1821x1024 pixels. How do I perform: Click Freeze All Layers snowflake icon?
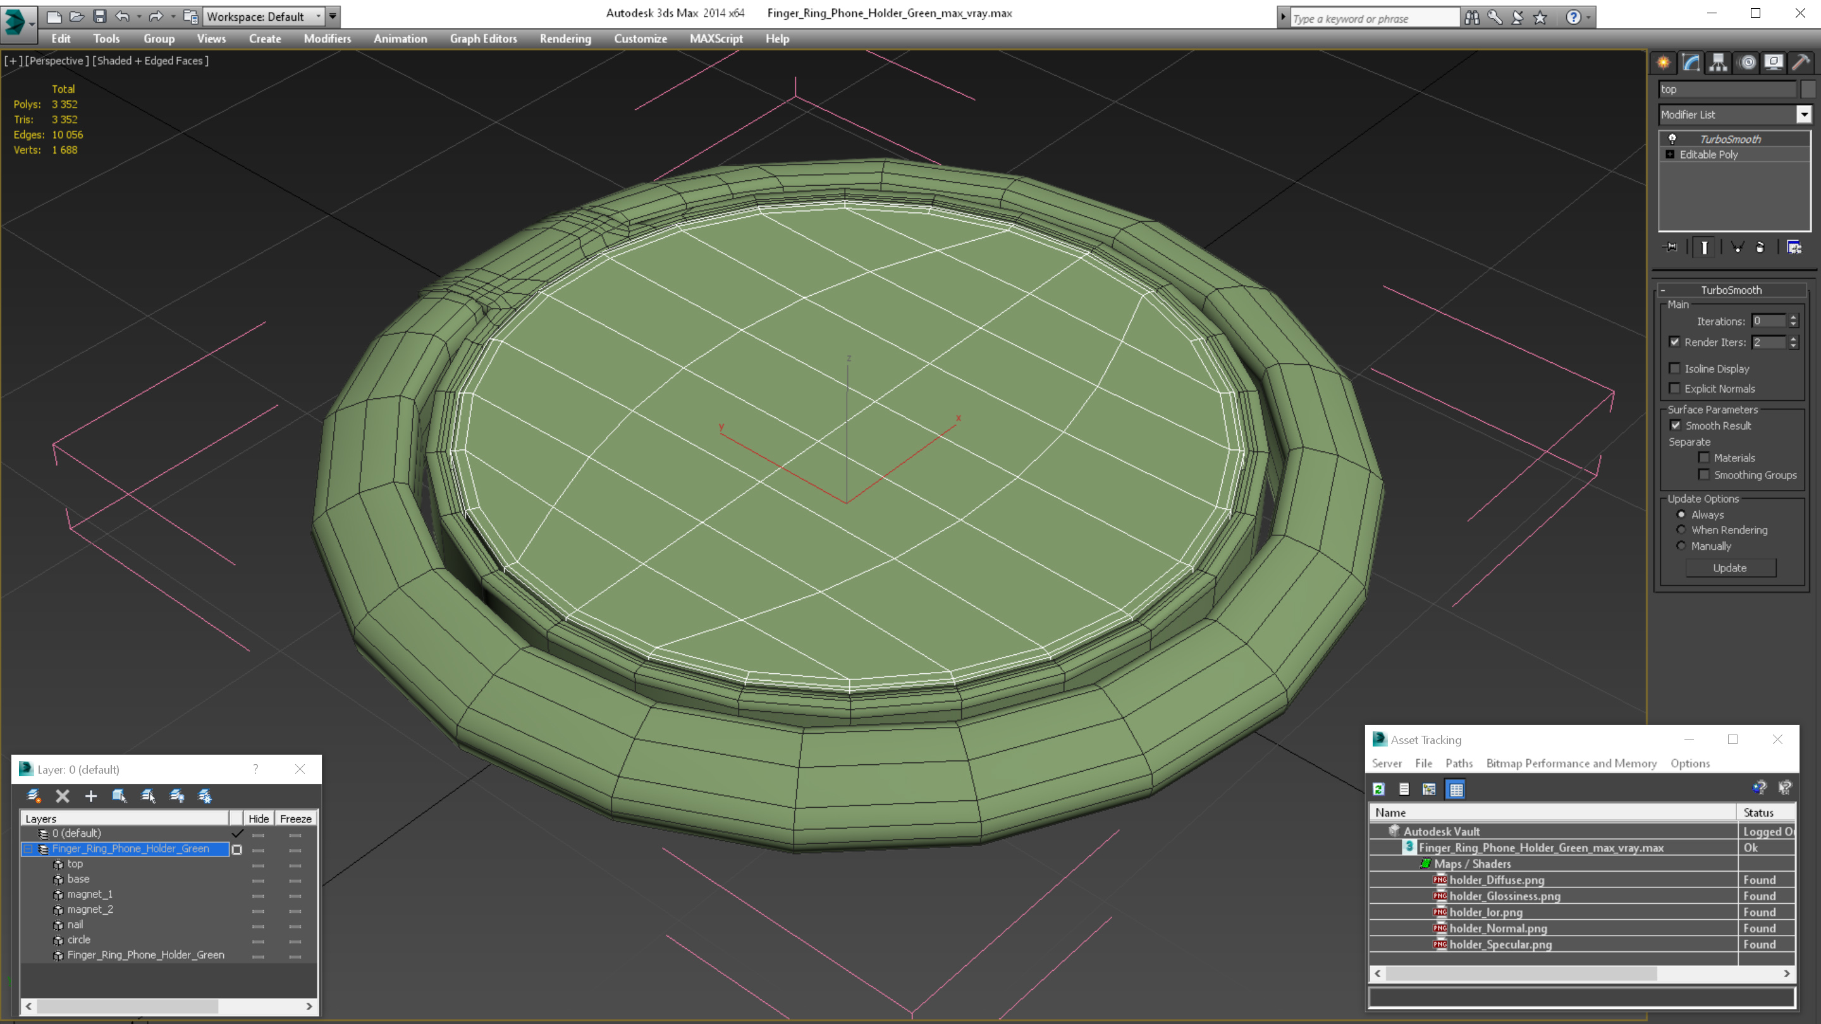205,796
